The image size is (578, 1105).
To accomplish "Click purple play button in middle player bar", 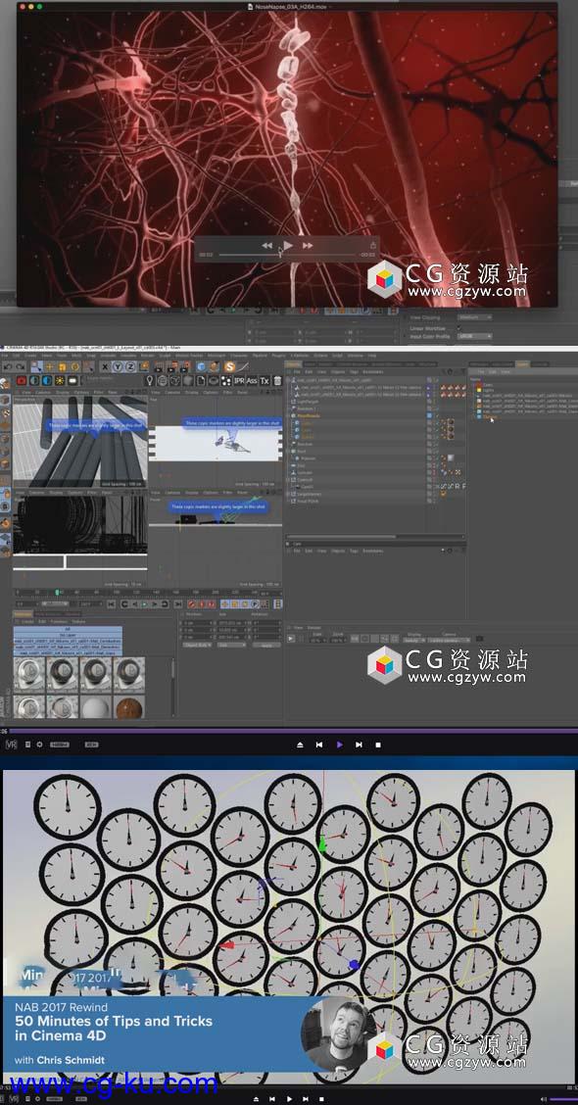I will click(340, 745).
